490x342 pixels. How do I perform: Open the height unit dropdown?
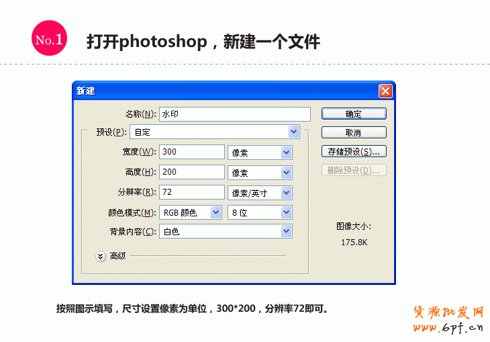(260, 173)
